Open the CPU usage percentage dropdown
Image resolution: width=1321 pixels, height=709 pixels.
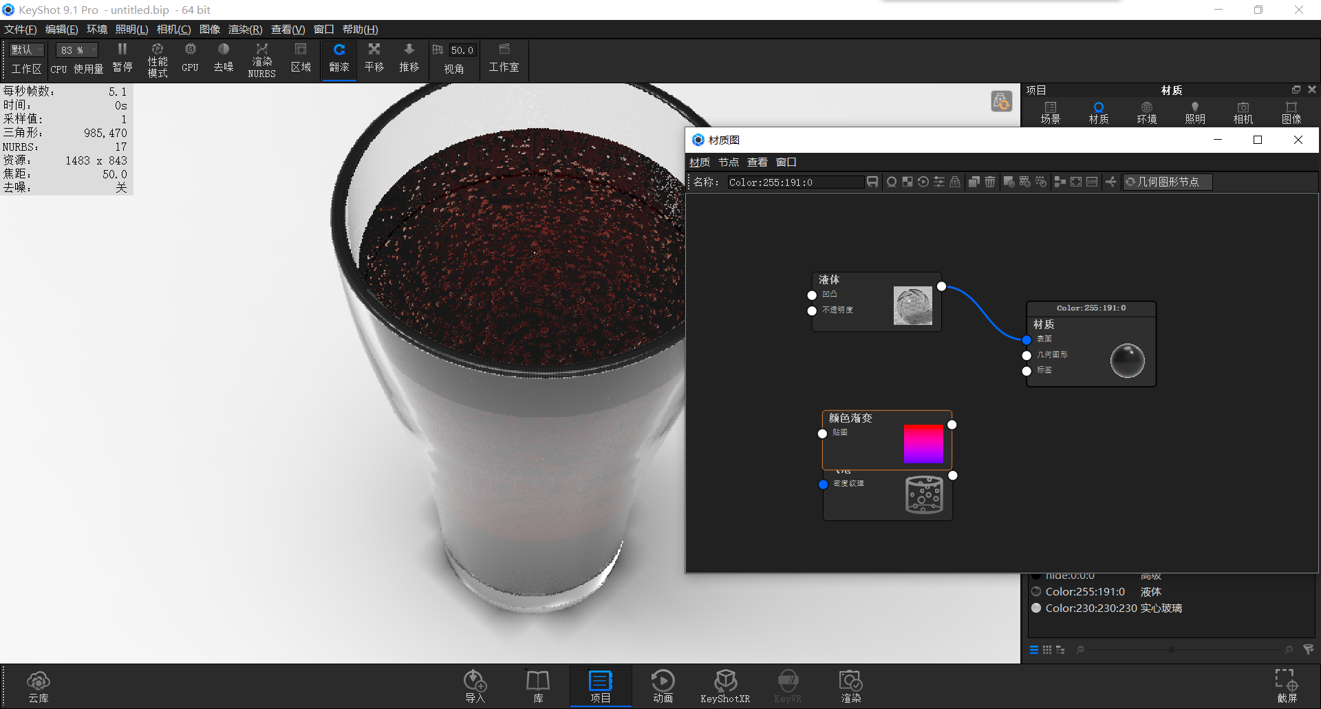coord(76,49)
